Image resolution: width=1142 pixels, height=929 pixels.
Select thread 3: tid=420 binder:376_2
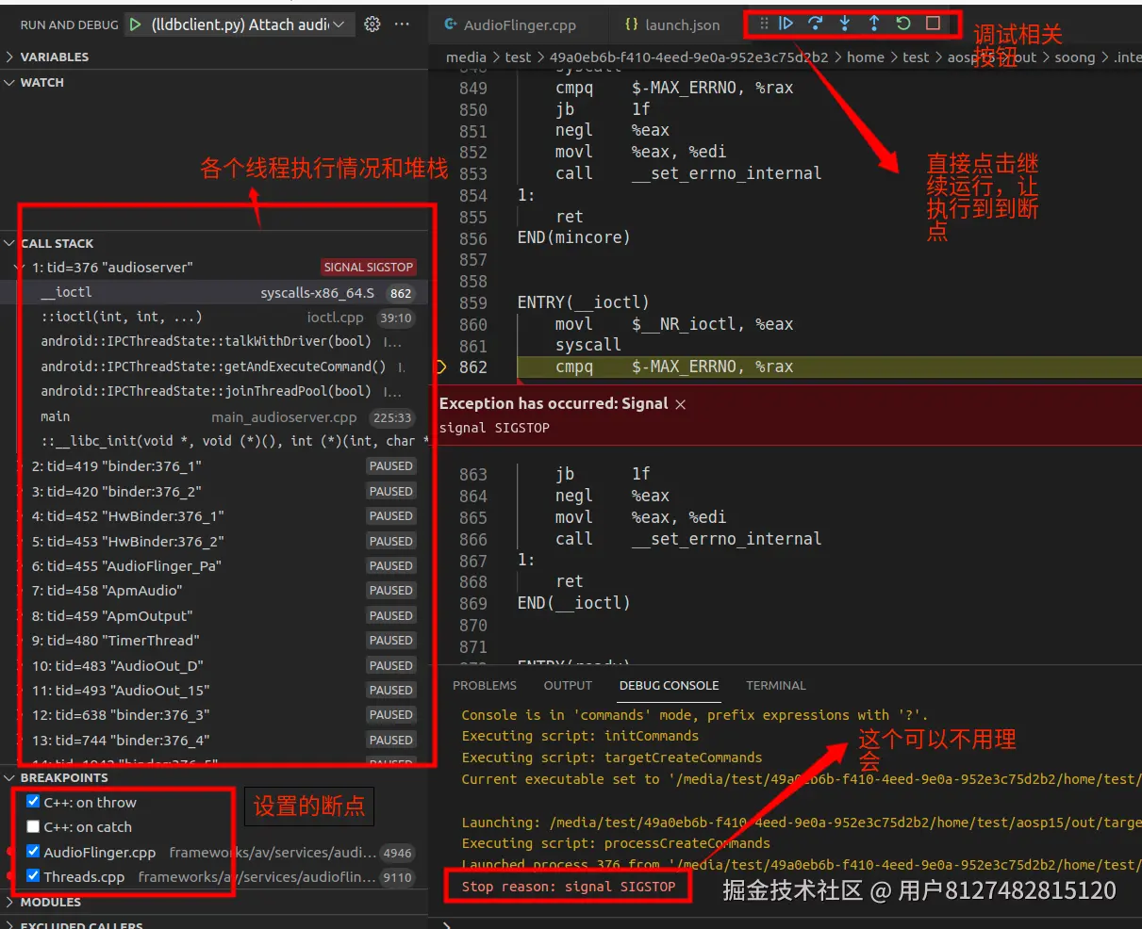214,491
